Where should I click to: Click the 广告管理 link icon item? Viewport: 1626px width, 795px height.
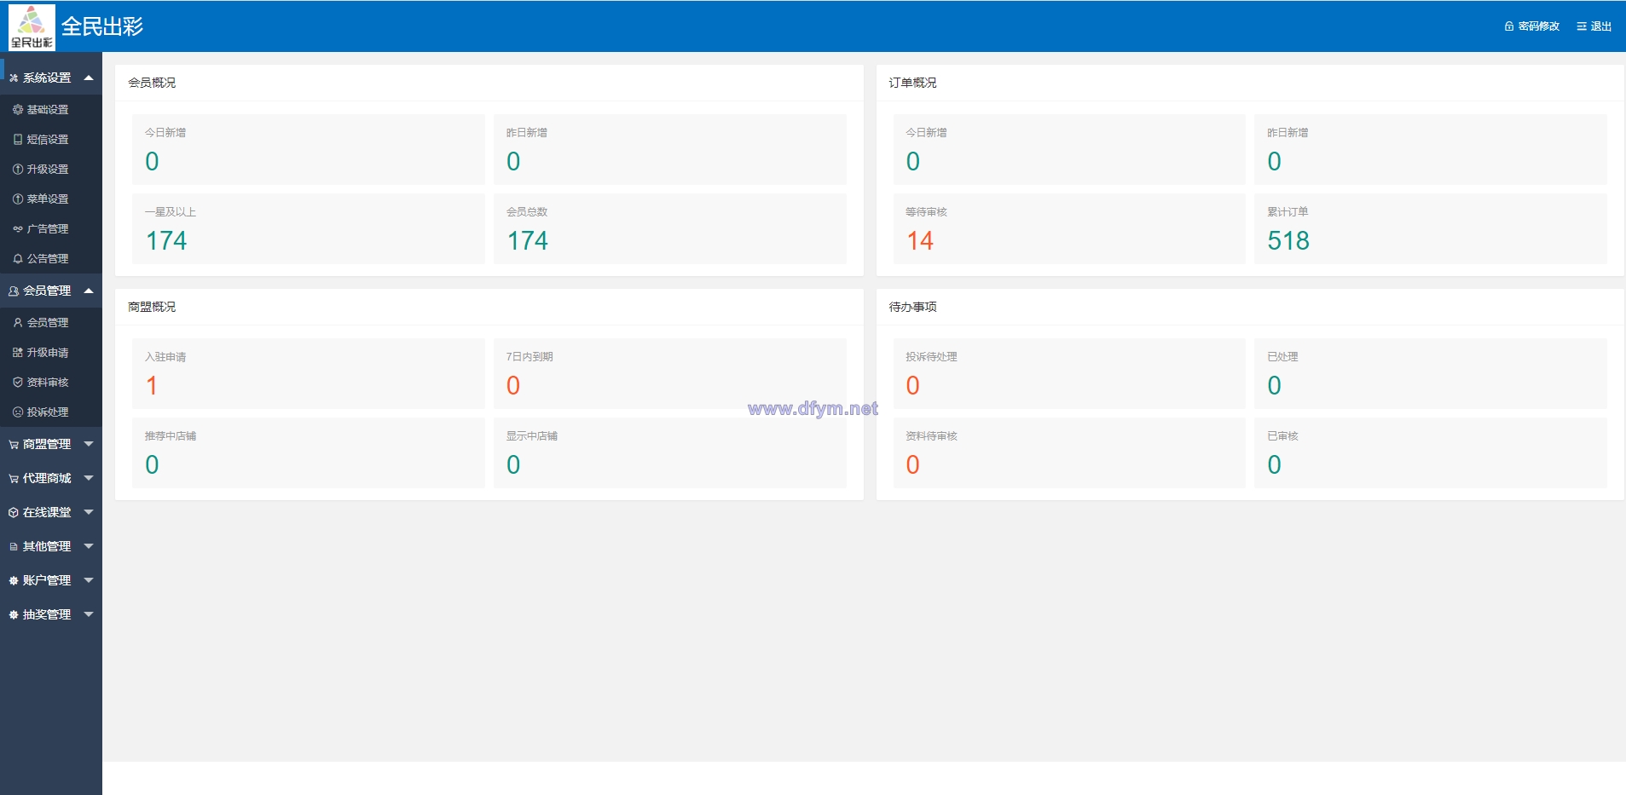pyautogui.click(x=18, y=229)
